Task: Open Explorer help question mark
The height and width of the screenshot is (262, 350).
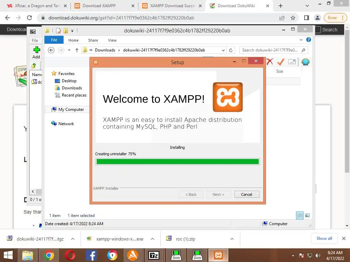Action: coord(309,40)
